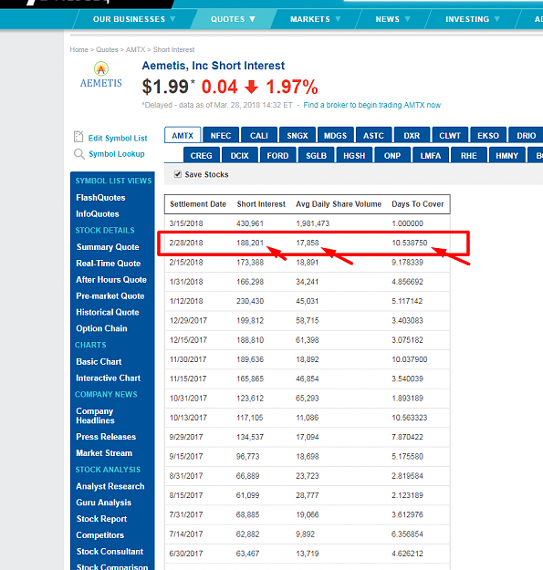The image size is (543, 570).
Task: Click the Aemetis company logo
Action: [x=100, y=76]
